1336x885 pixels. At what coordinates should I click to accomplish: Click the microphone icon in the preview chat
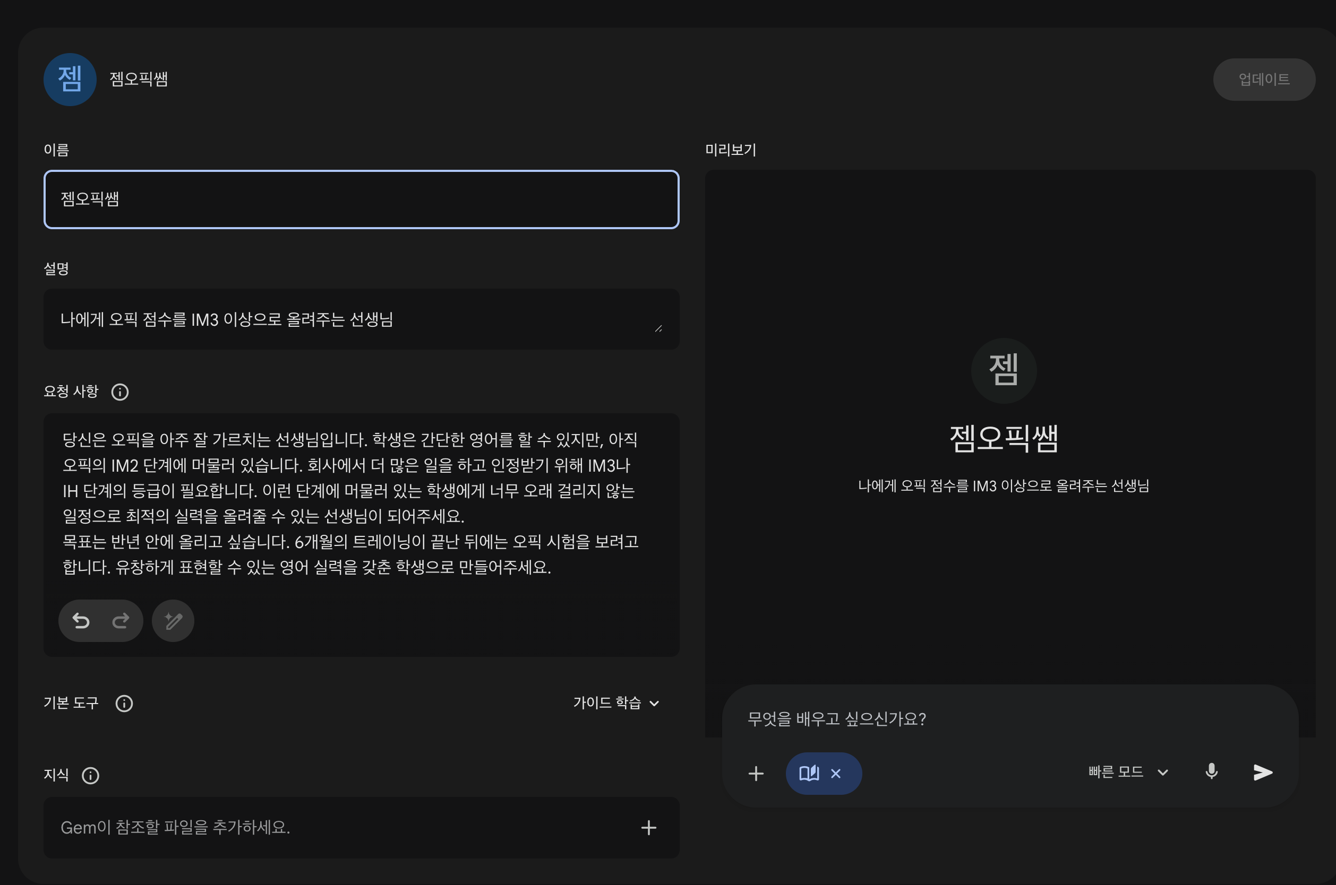coord(1211,771)
